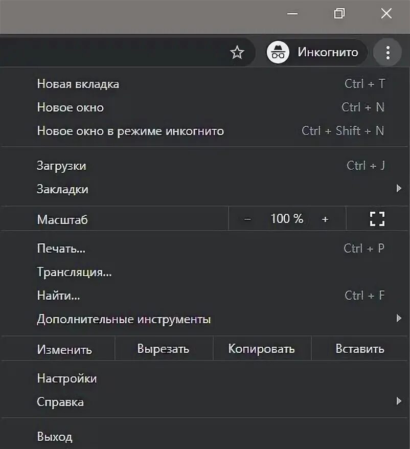
Task: Toggle fullscreen mode icon
Action: click(x=377, y=219)
